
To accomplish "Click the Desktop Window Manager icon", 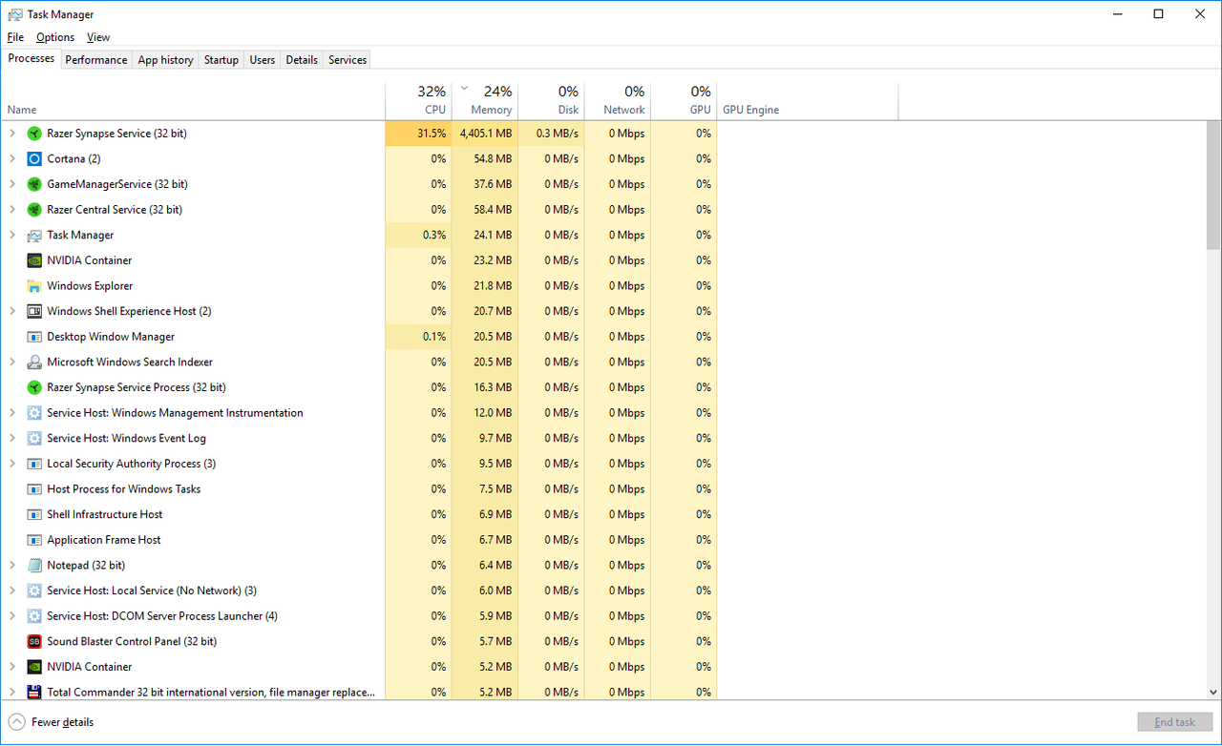I will coord(34,337).
